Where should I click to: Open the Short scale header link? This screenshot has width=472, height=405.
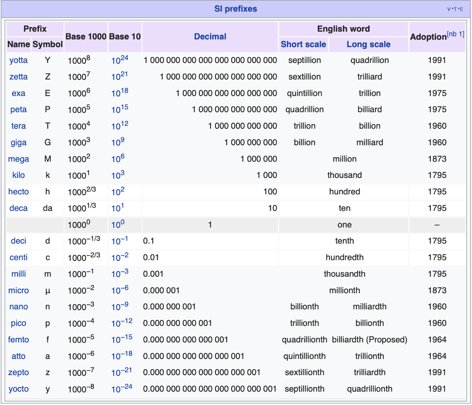pyautogui.click(x=303, y=45)
